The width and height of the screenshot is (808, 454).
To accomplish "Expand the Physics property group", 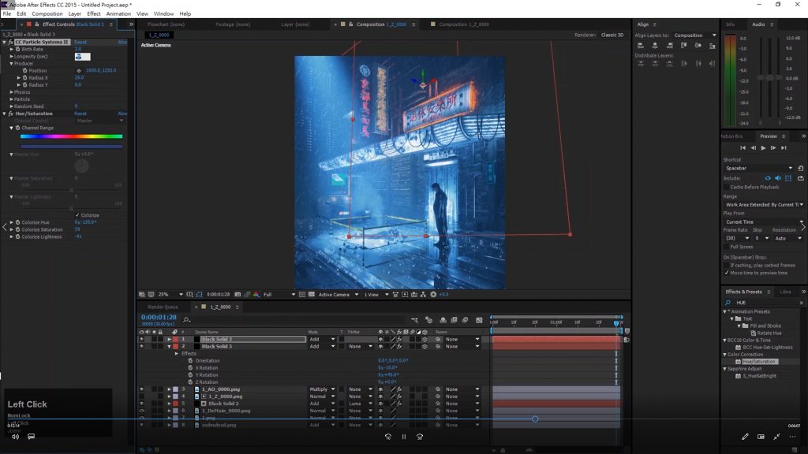I will [x=11, y=92].
